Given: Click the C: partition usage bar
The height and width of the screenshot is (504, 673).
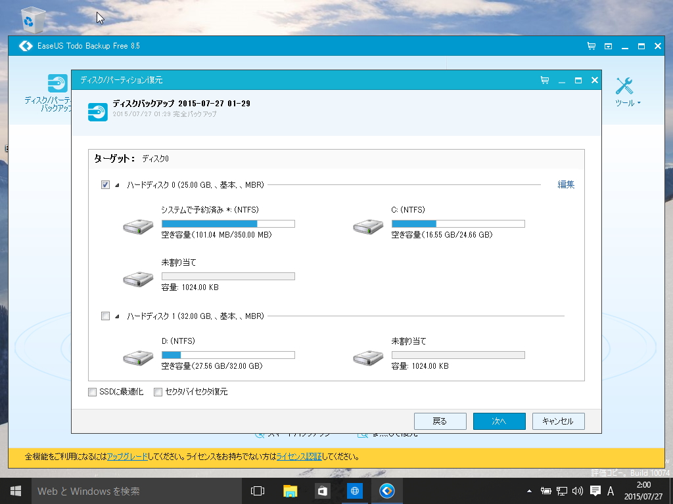Looking at the screenshot, I should point(458,224).
